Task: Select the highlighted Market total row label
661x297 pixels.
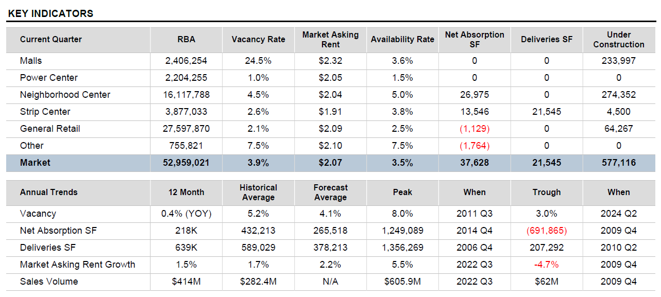Action: [35, 163]
